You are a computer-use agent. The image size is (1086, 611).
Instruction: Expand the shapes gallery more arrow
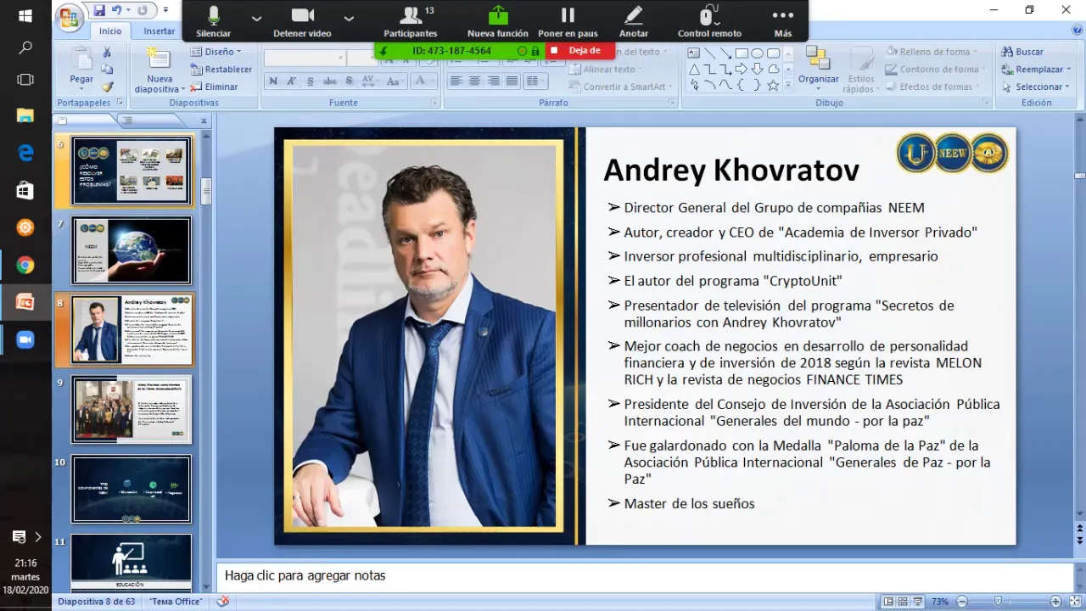click(788, 85)
